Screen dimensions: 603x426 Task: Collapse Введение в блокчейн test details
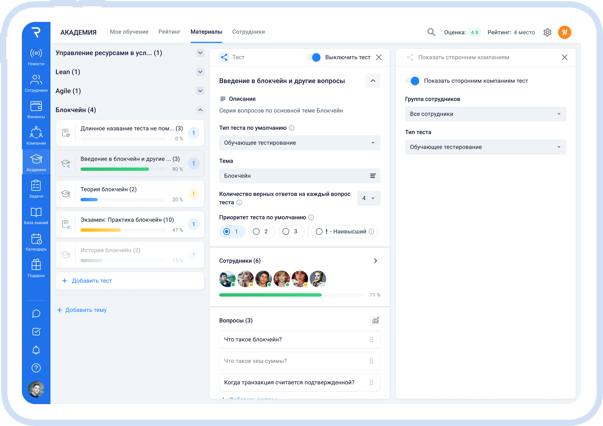coord(373,81)
